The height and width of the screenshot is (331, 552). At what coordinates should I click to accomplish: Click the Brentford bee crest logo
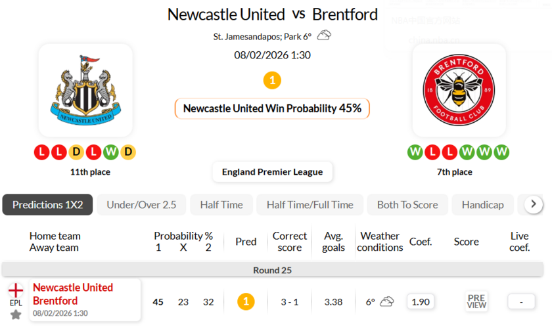click(x=459, y=90)
